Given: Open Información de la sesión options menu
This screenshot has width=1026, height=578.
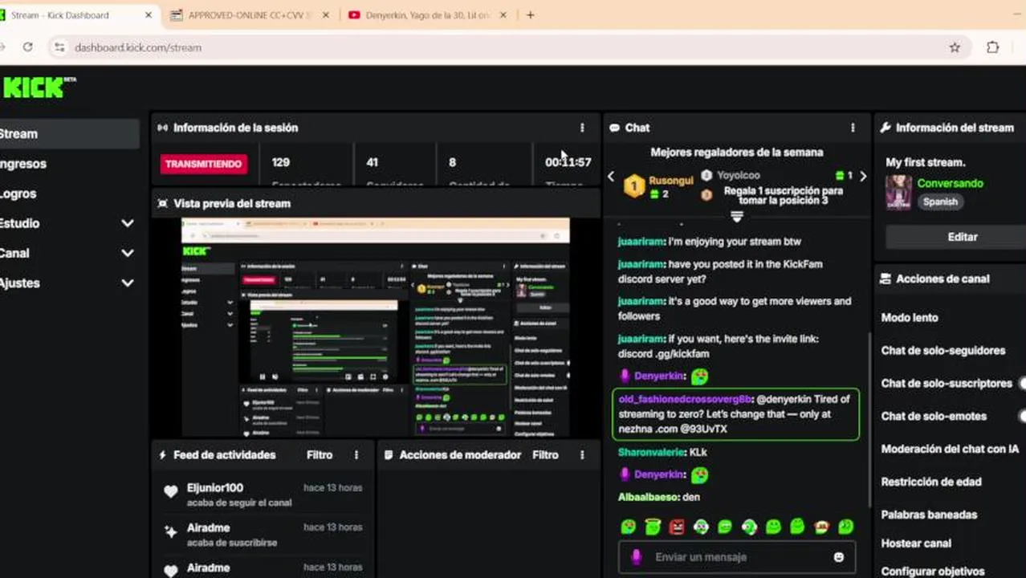Looking at the screenshot, I should (582, 128).
